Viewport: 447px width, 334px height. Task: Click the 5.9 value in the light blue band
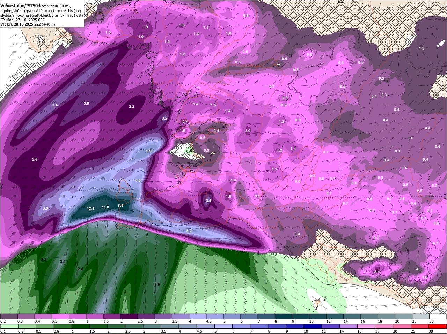coord(149,151)
